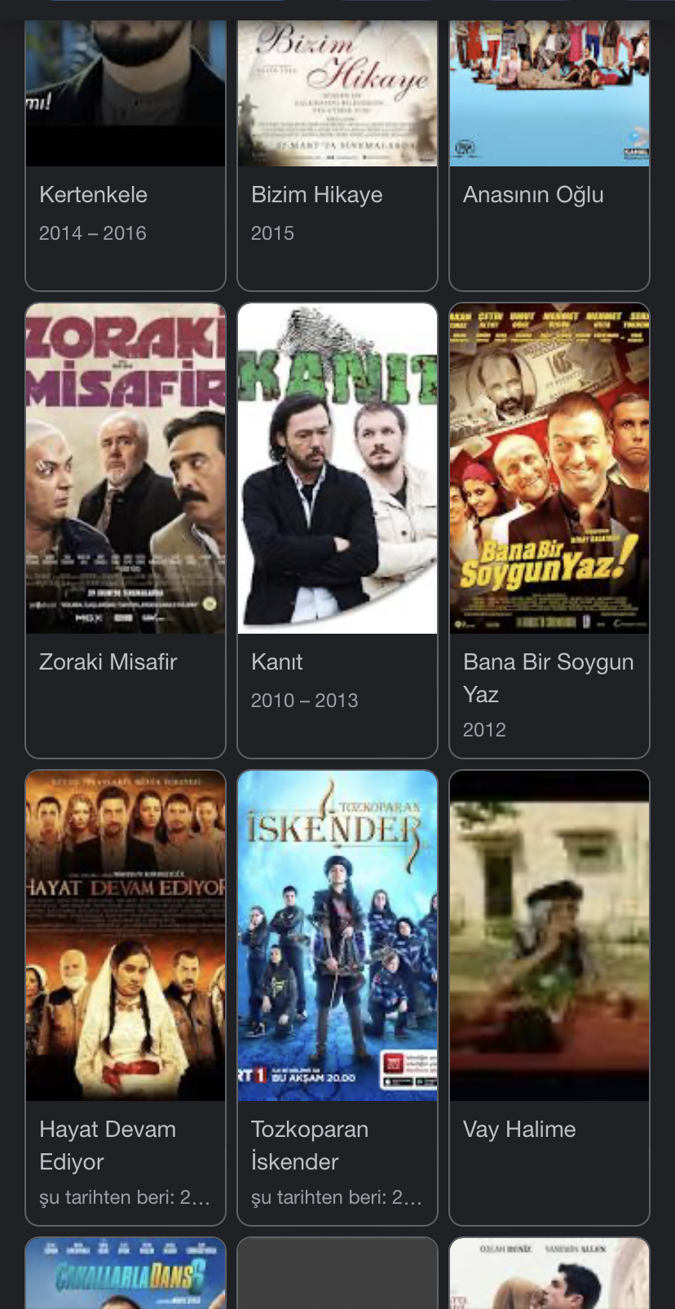Screen dimensions: 675x1309
Task: Open the Zoraki Misafir movie poster
Action: (x=126, y=469)
